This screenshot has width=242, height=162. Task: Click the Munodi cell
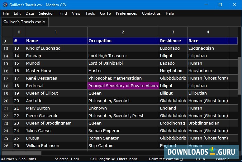point(56,63)
